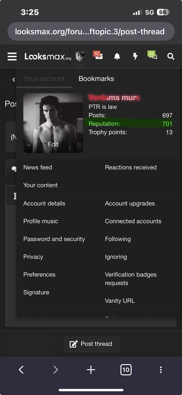Open the alerts bell icon
The height and width of the screenshot is (395, 182).
pyautogui.click(x=117, y=57)
